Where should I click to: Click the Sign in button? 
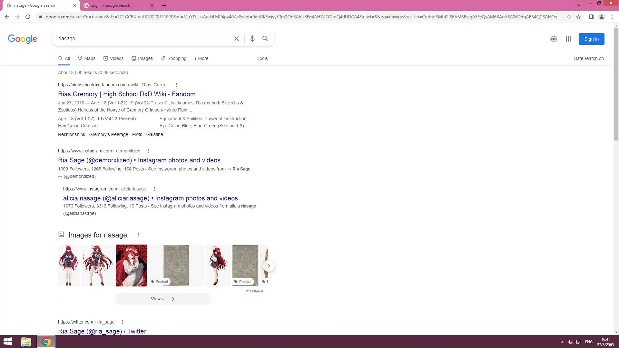[591, 39]
